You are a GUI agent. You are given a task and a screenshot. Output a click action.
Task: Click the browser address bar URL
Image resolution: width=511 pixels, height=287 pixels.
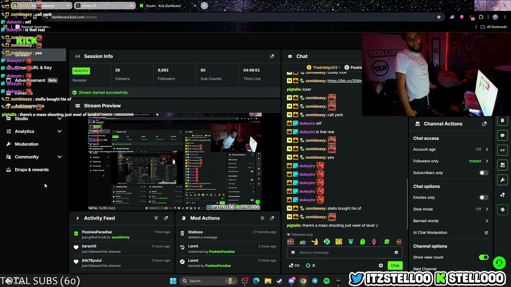pos(74,17)
